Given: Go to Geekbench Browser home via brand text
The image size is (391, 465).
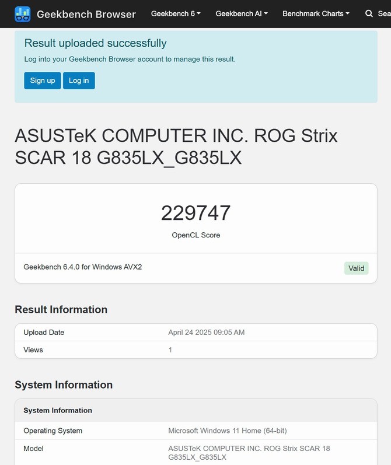Looking at the screenshot, I should click(86, 14).
